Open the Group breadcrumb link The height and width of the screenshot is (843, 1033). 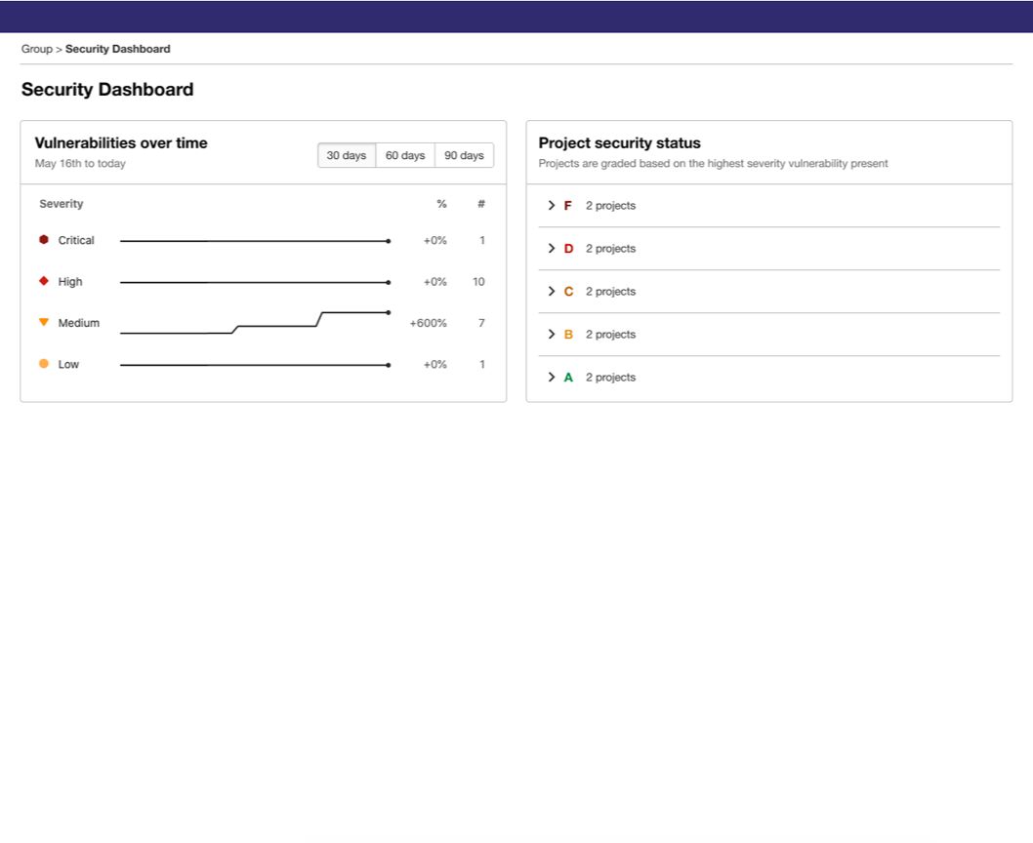[37, 49]
